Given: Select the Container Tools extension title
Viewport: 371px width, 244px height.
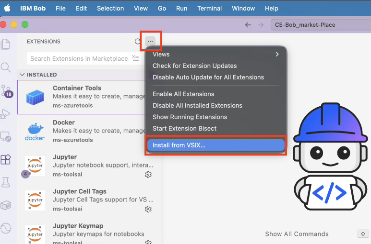Looking at the screenshot, I should click(77, 88).
